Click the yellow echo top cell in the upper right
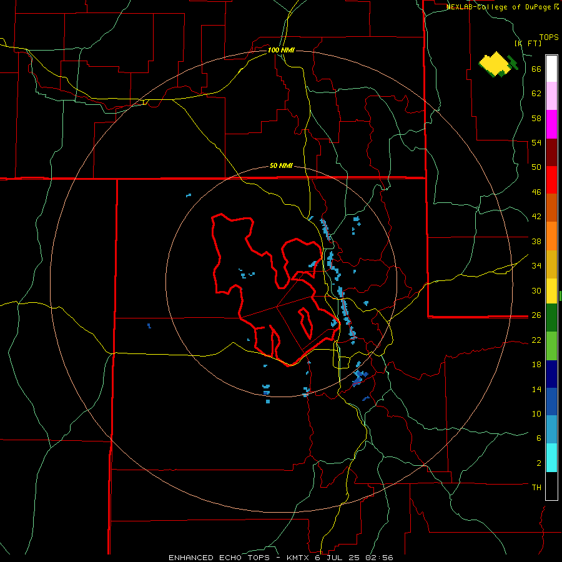 point(495,64)
